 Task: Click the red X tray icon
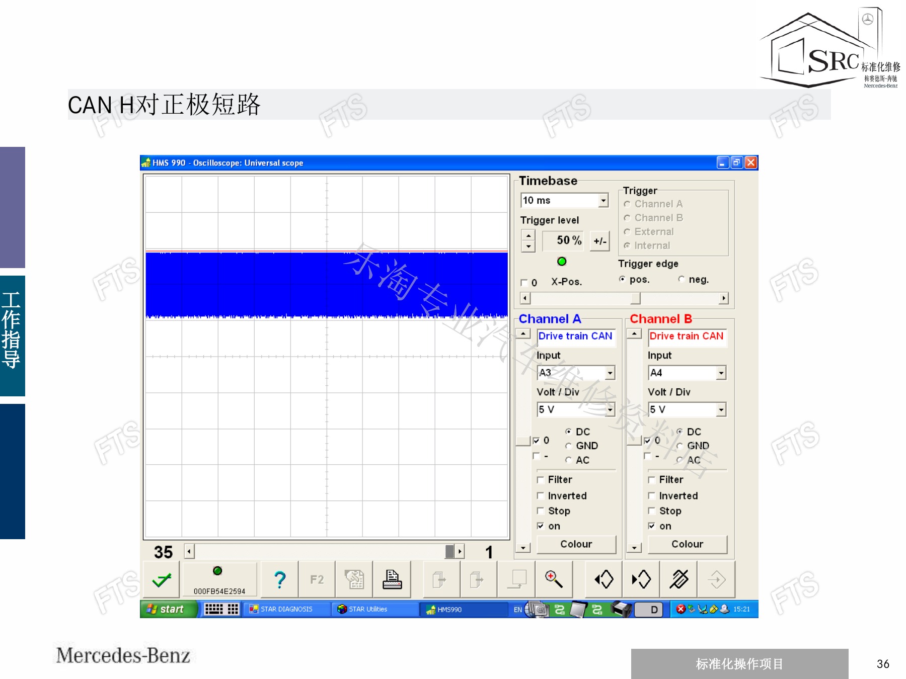tap(681, 609)
